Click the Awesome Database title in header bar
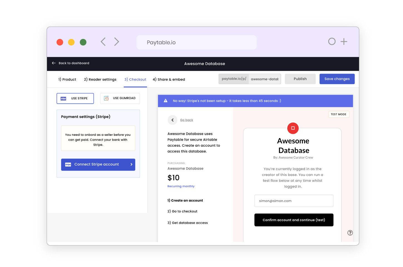Screen dimensions: 403x267 tap(205, 64)
